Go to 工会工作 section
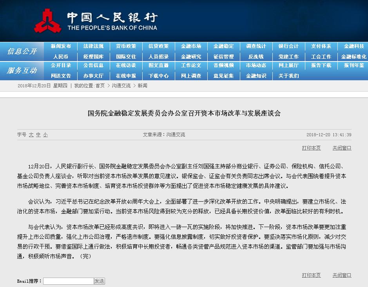 [x=321, y=57]
